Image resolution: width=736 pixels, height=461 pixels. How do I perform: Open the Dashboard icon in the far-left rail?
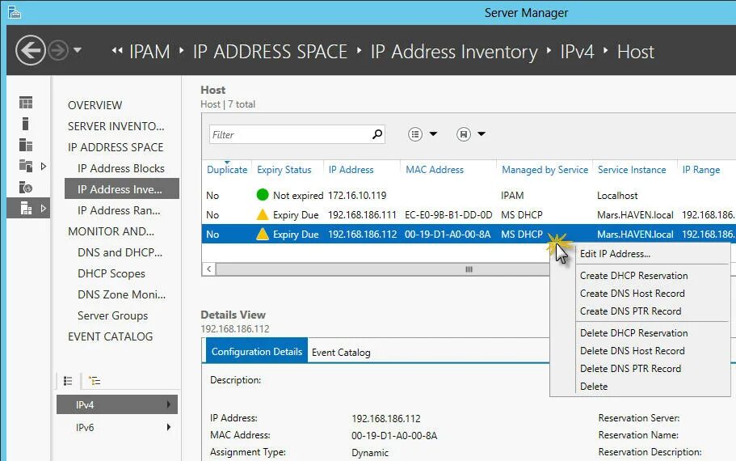pyautogui.click(x=26, y=103)
